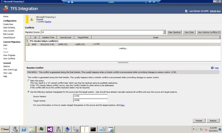Viewport: 222px width, 133px height.
Task: Open the Help link in Resolve Conflict
Action: (x=216, y=68)
